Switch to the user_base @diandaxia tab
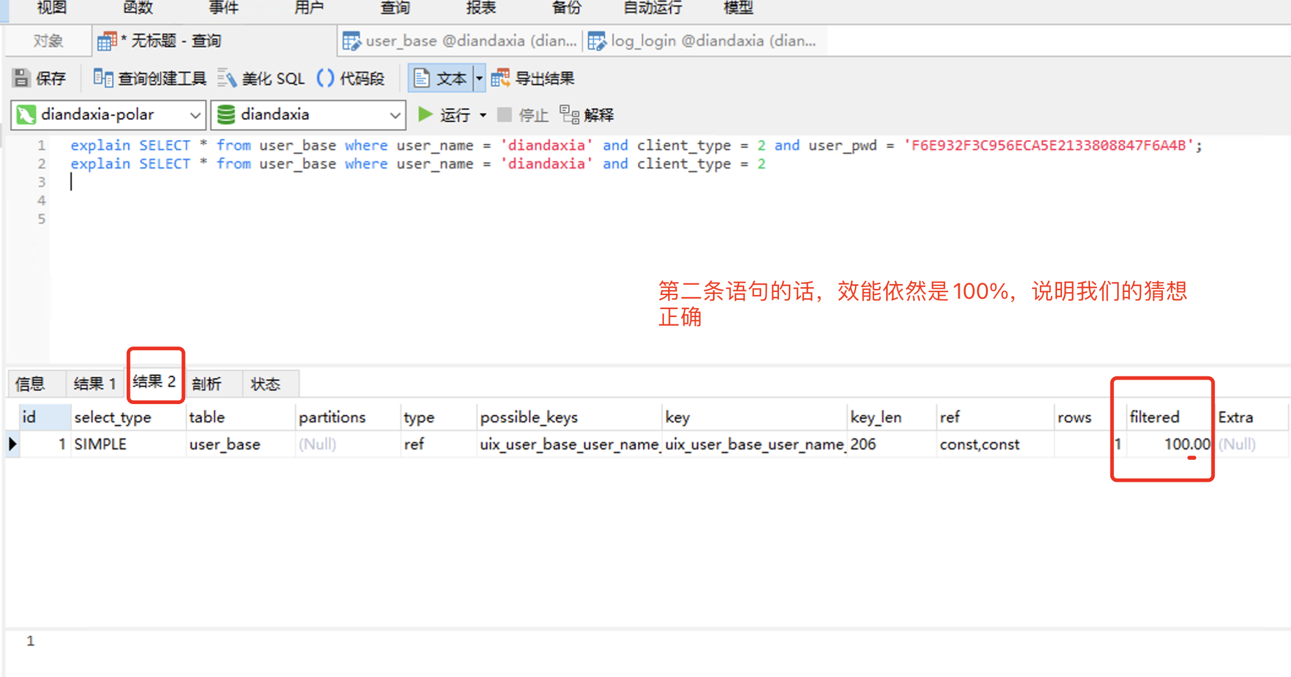 click(459, 41)
